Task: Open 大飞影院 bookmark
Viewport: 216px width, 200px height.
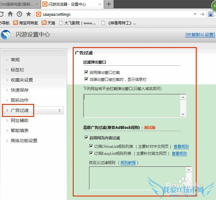Action: pyautogui.click(x=78, y=23)
